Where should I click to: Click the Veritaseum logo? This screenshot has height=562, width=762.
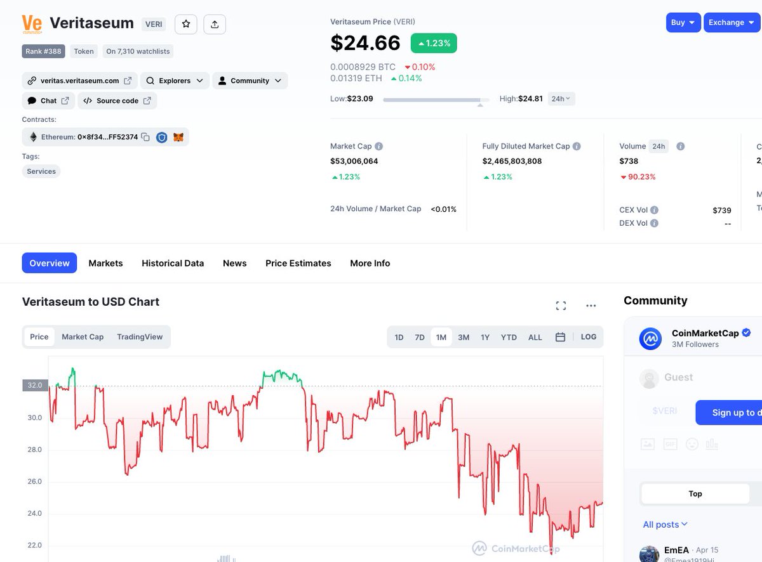pyautogui.click(x=32, y=24)
